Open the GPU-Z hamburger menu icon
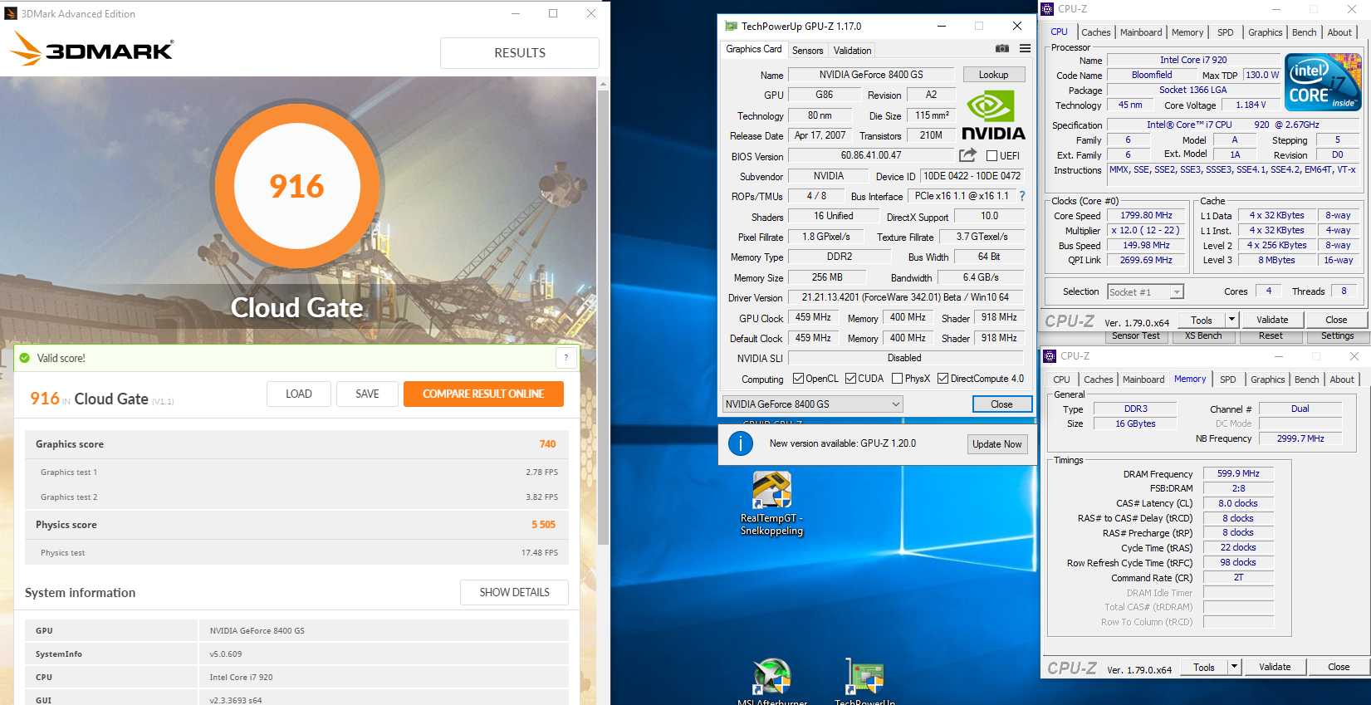 (x=1026, y=49)
